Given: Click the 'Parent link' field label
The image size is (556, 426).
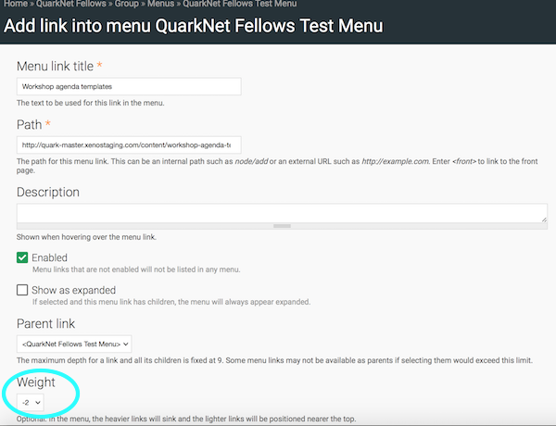Looking at the screenshot, I should coord(45,323).
